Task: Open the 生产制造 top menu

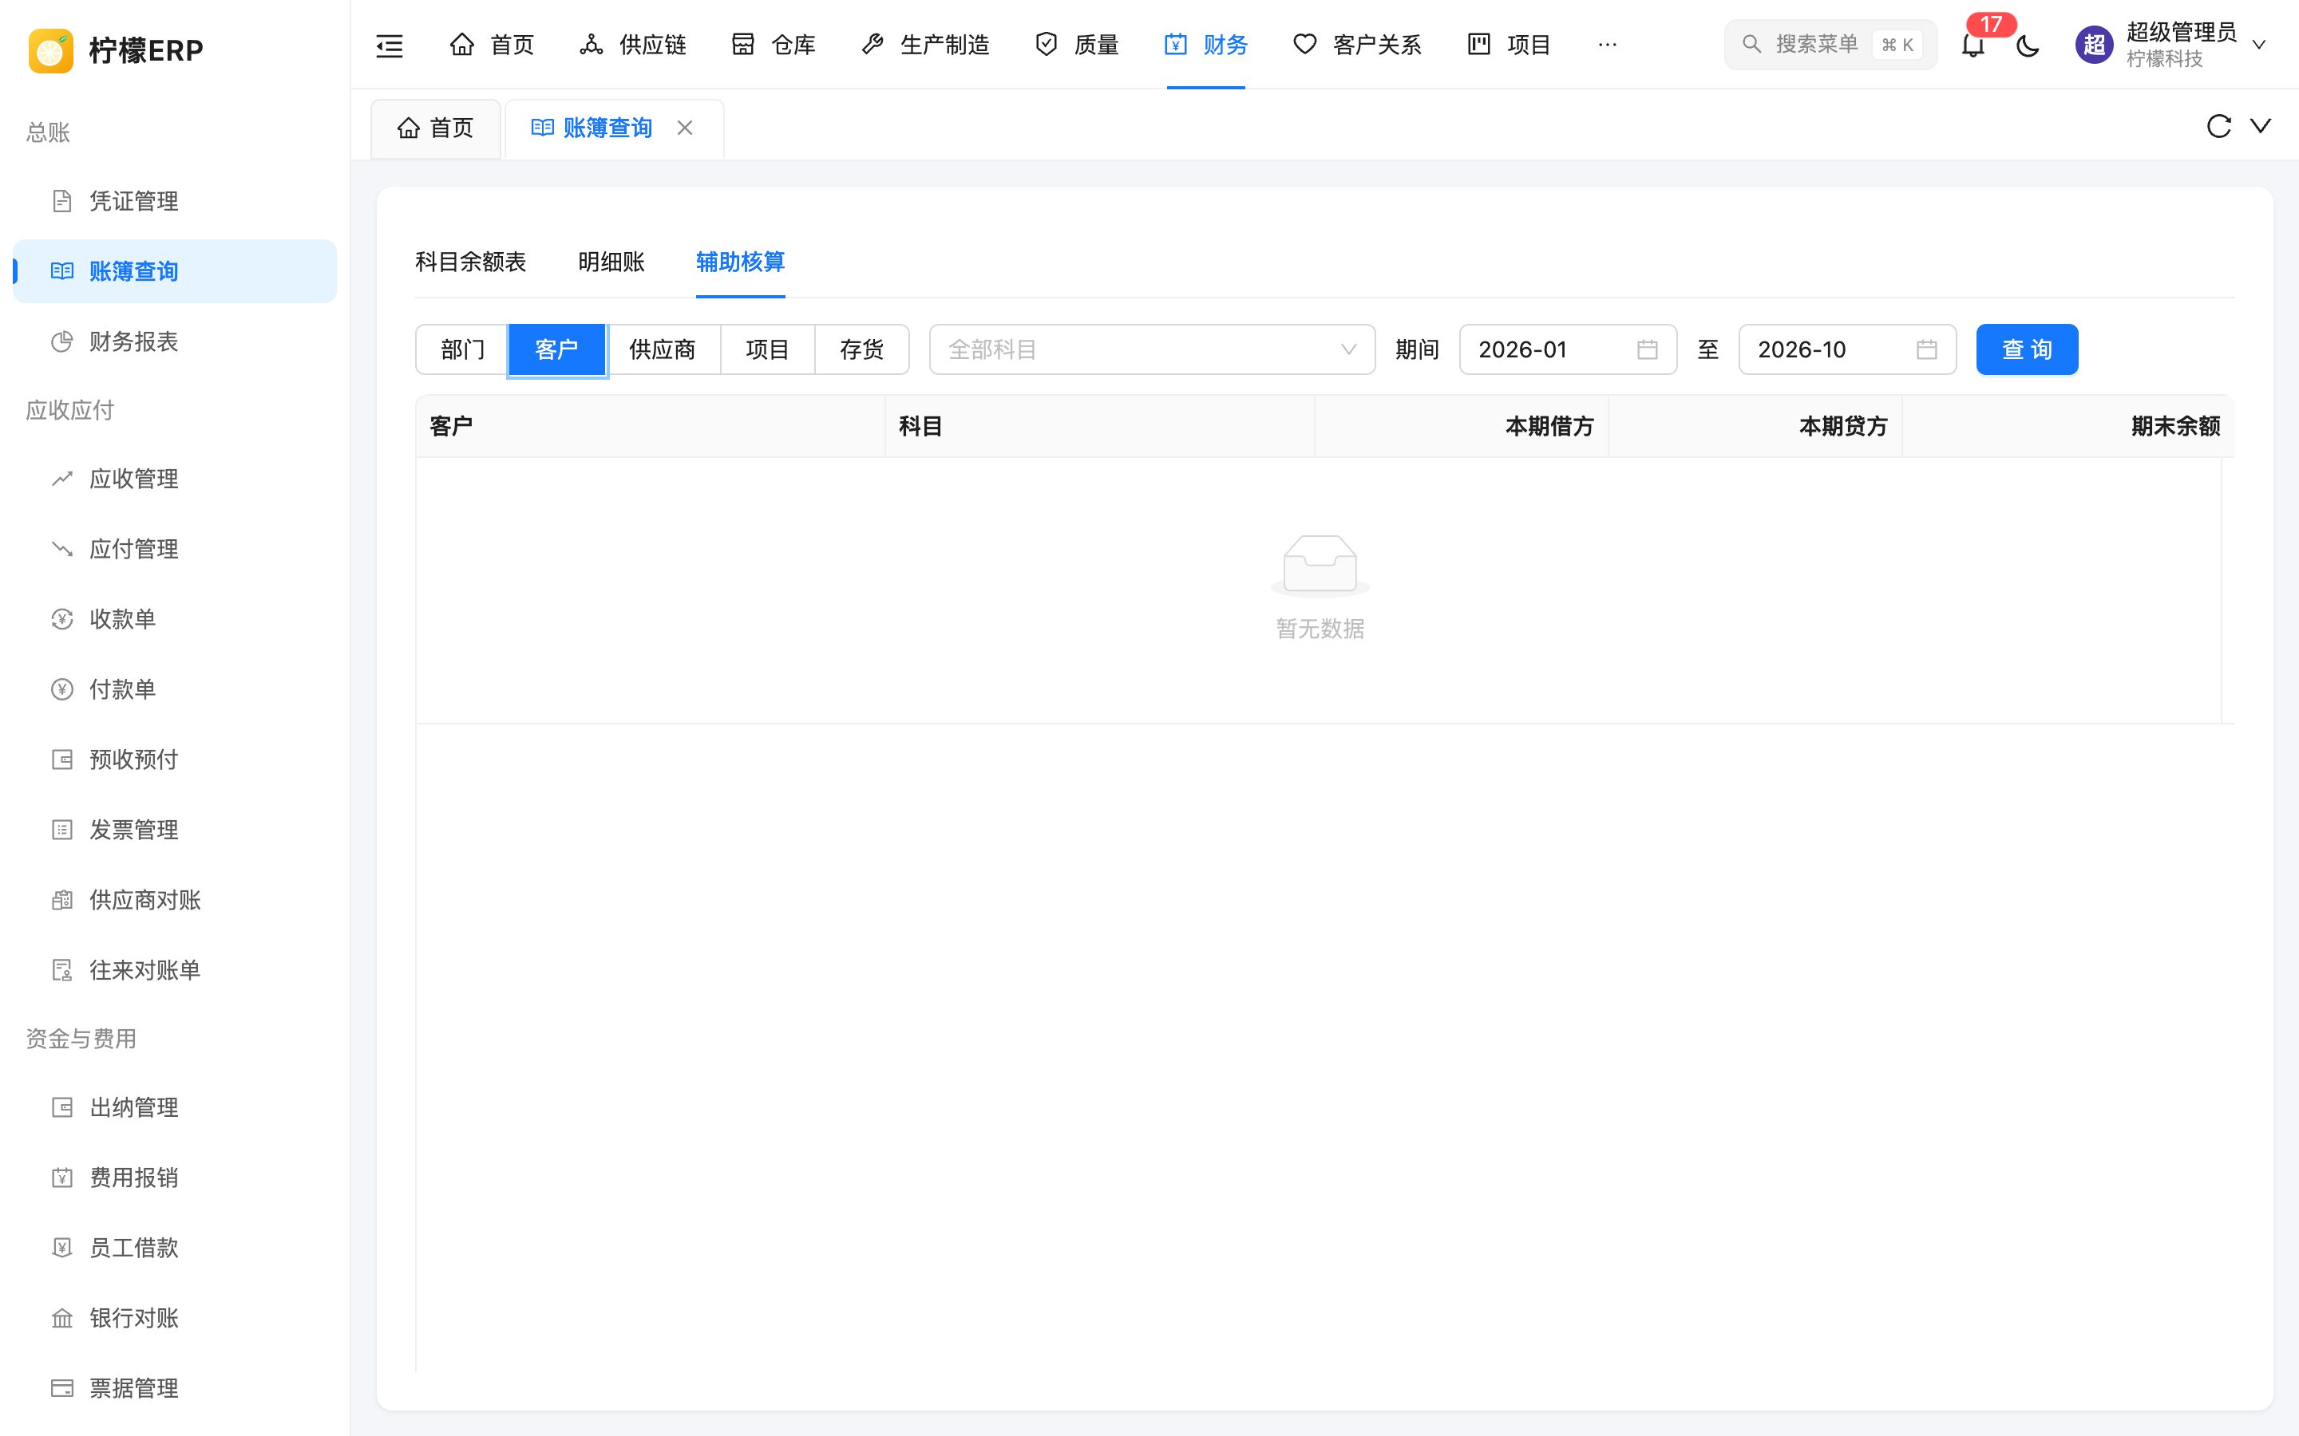Action: (x=924, y=45)
